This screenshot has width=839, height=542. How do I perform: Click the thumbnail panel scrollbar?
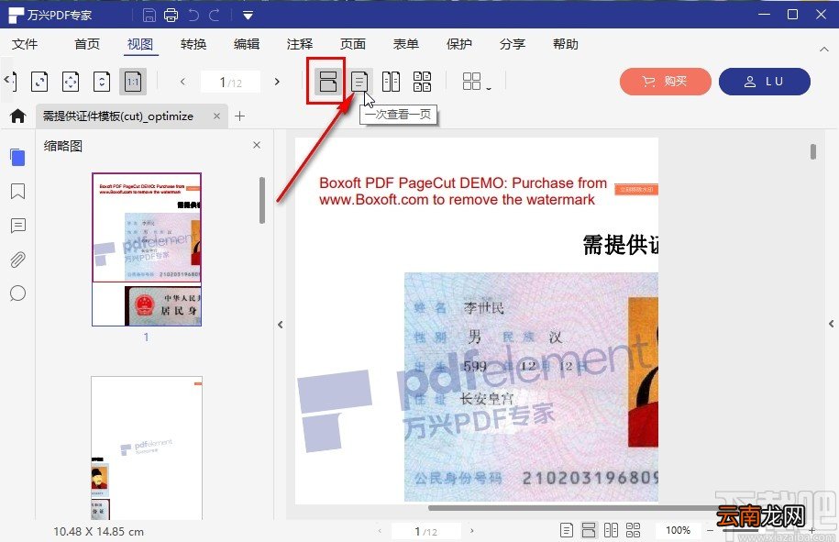pyautogui.click(x=262, y=200)
